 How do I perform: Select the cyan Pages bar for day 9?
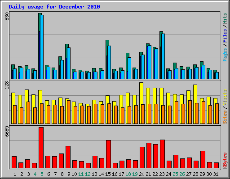[x=69, y=63]
